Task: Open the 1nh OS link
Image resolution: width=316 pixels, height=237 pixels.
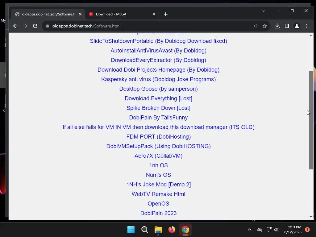Action: click(x=158, y=165)
